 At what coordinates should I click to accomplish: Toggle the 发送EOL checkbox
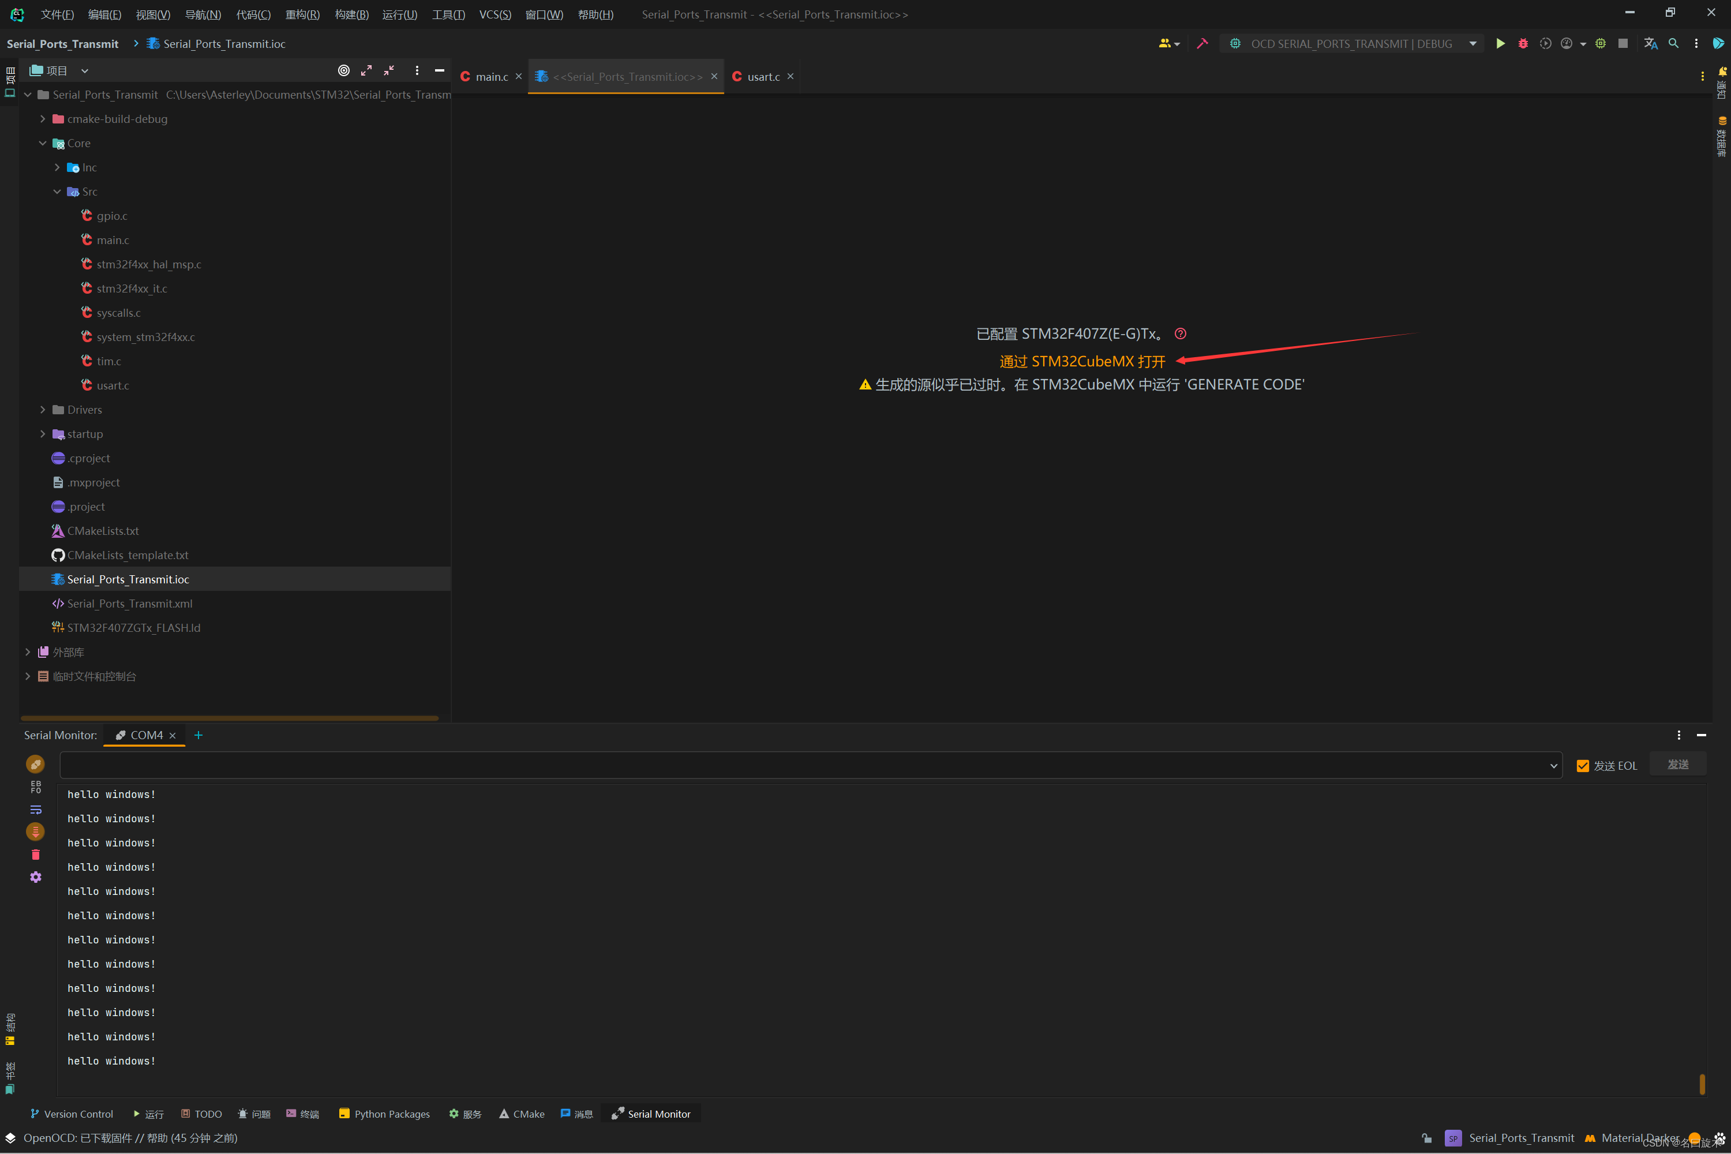pos(1580,765)
